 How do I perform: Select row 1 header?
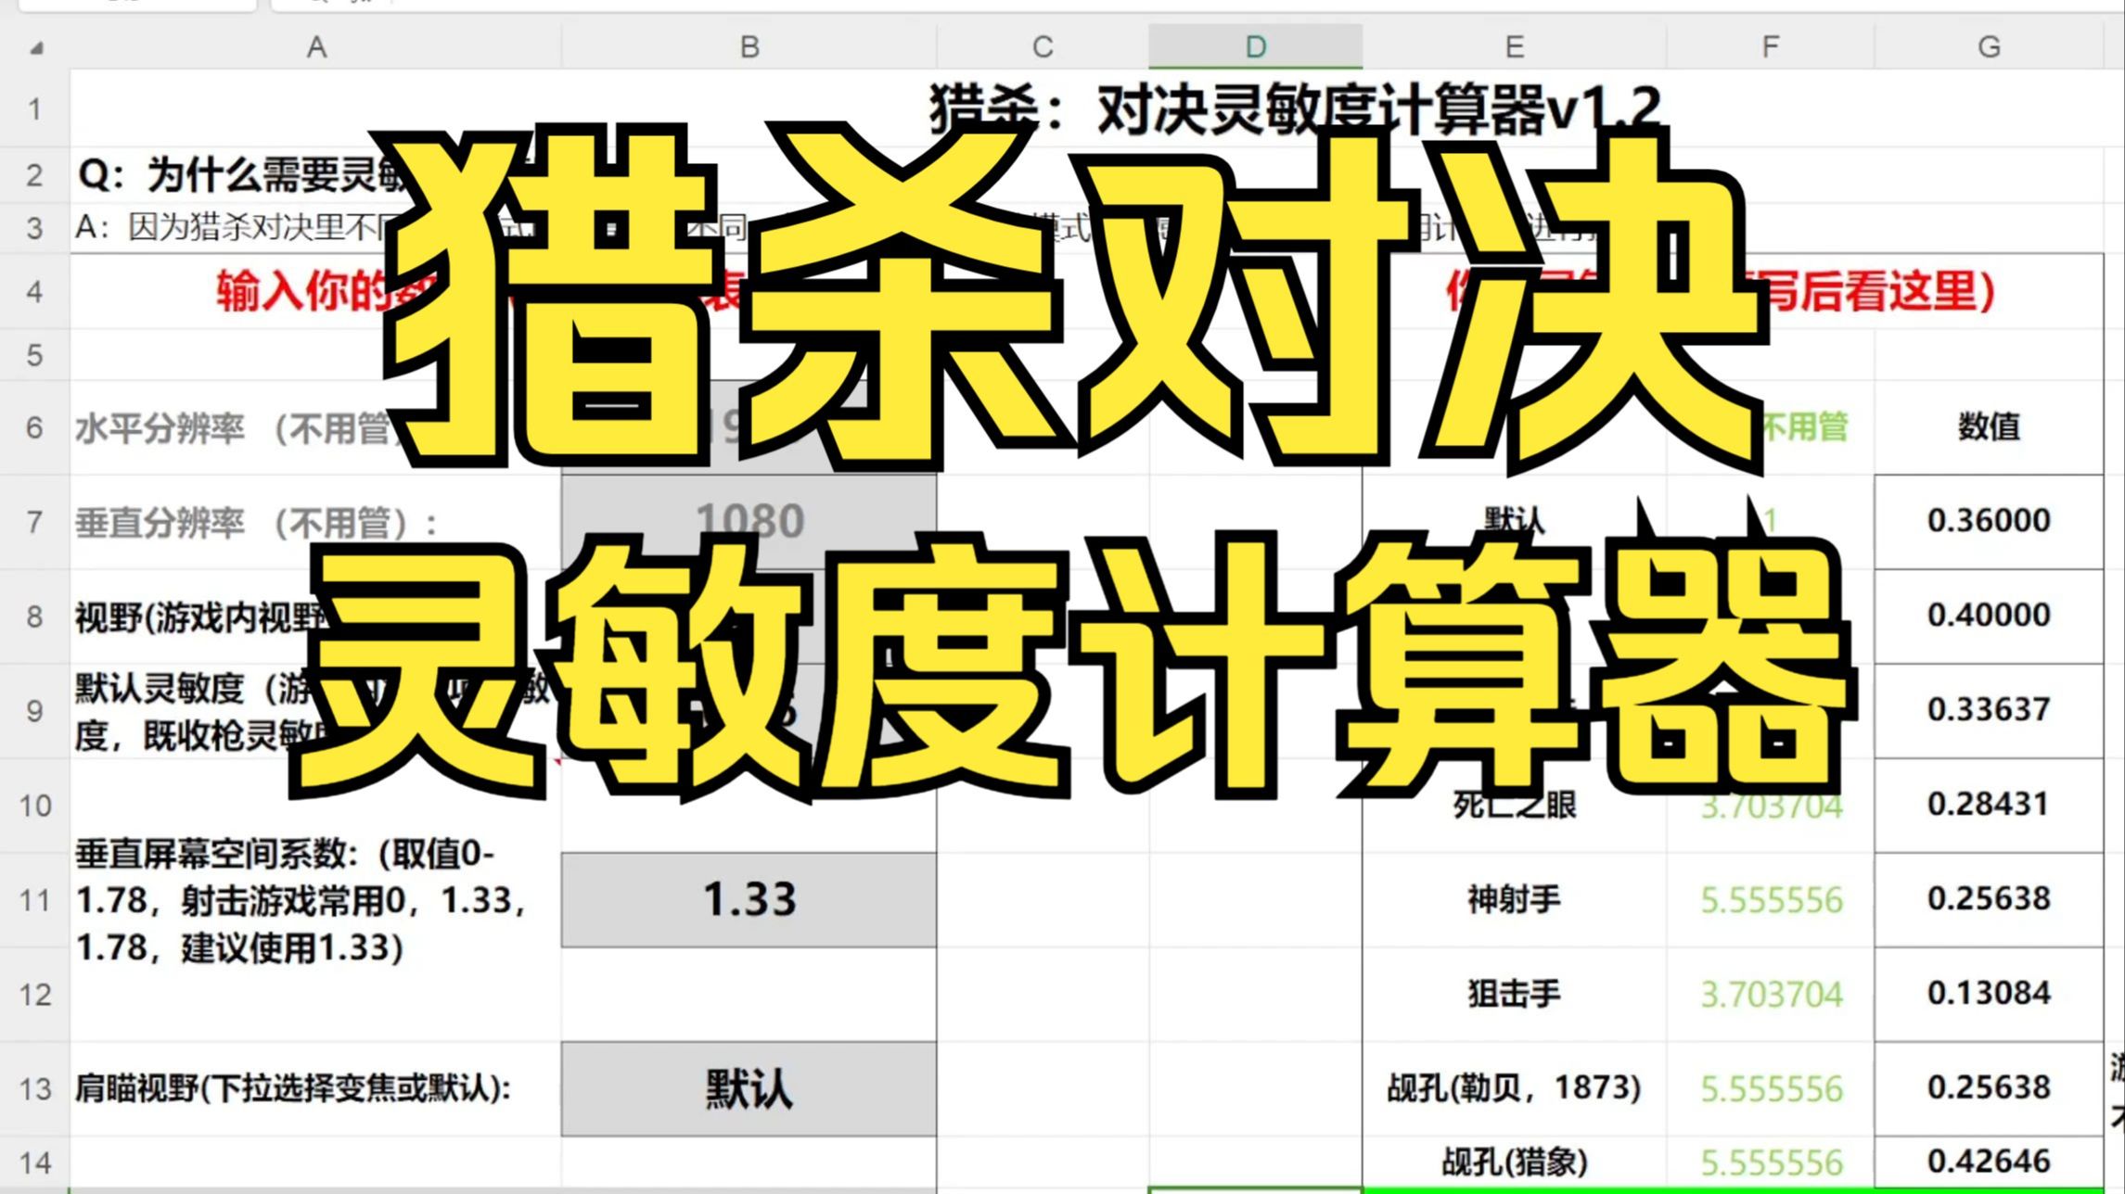click(x=35, y=108)
